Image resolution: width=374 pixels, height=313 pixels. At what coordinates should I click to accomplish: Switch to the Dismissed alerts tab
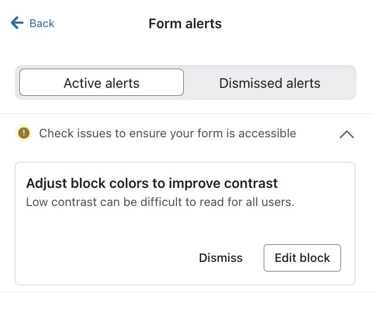pyautogui.click(x=270, y=83)
